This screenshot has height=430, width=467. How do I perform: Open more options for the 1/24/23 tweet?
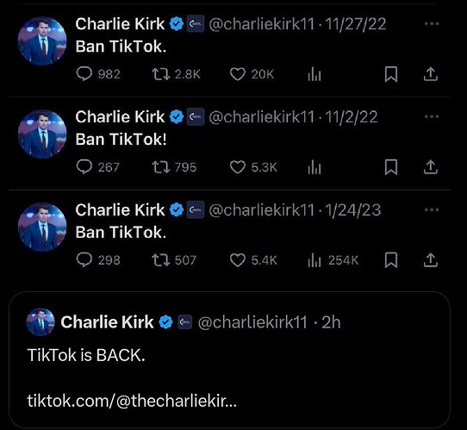point(432,210)
